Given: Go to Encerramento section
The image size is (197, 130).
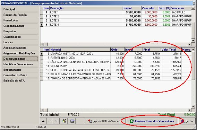Looking at the screenshot, I should tap(20, 70).
